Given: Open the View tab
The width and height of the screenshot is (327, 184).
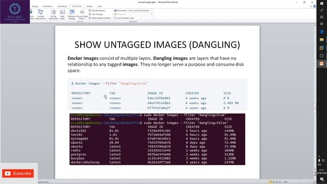Looking at the screenshot, I should pos(100,6).
